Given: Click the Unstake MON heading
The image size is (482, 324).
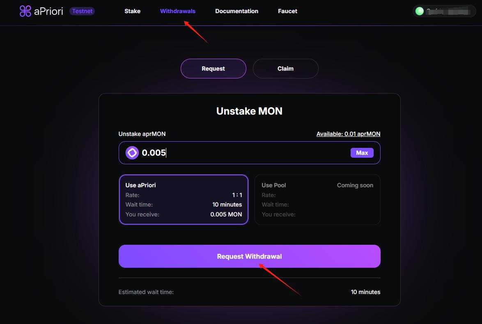Looking at the screenshot, I should point(249,111).
